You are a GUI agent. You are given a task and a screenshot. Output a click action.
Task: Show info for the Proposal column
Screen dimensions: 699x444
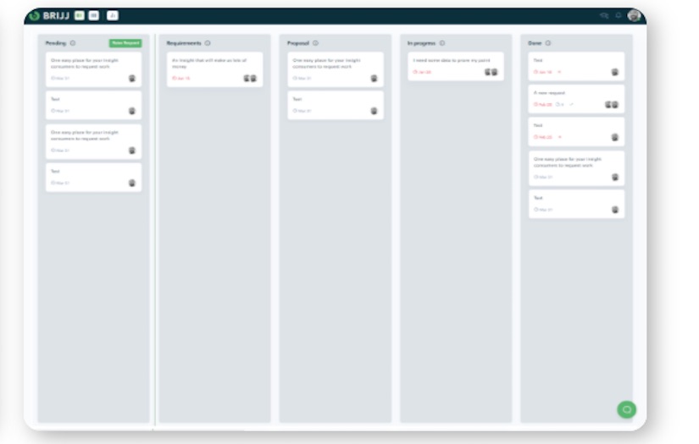click(x=315, y=43)
